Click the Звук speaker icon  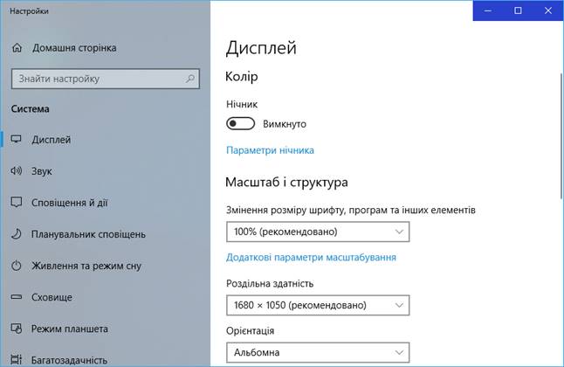tap(17, 170)
